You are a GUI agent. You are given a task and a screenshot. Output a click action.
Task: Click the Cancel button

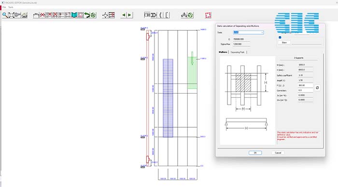coord(278,153)
